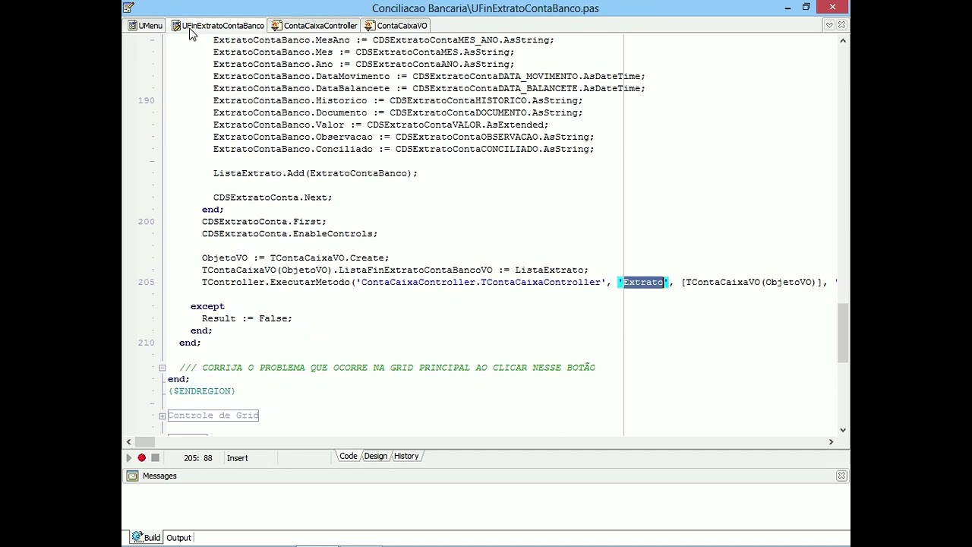Click the highlighted 'Extrato' string

click(x=643, y=282)
